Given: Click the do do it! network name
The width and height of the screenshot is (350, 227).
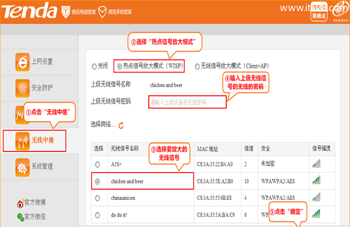Looking at the screenshot, I should pyautogui.click(x=119, y=215).
